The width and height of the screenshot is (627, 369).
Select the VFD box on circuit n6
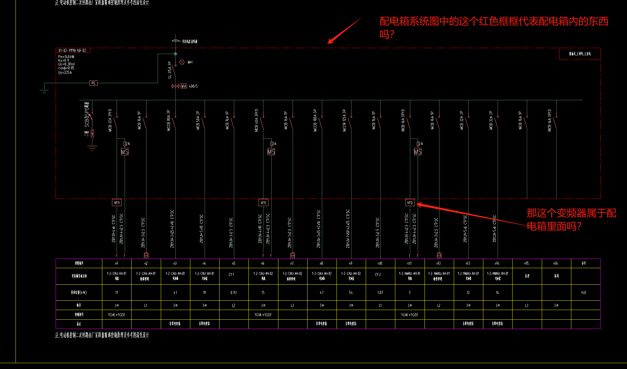(263, 203)
